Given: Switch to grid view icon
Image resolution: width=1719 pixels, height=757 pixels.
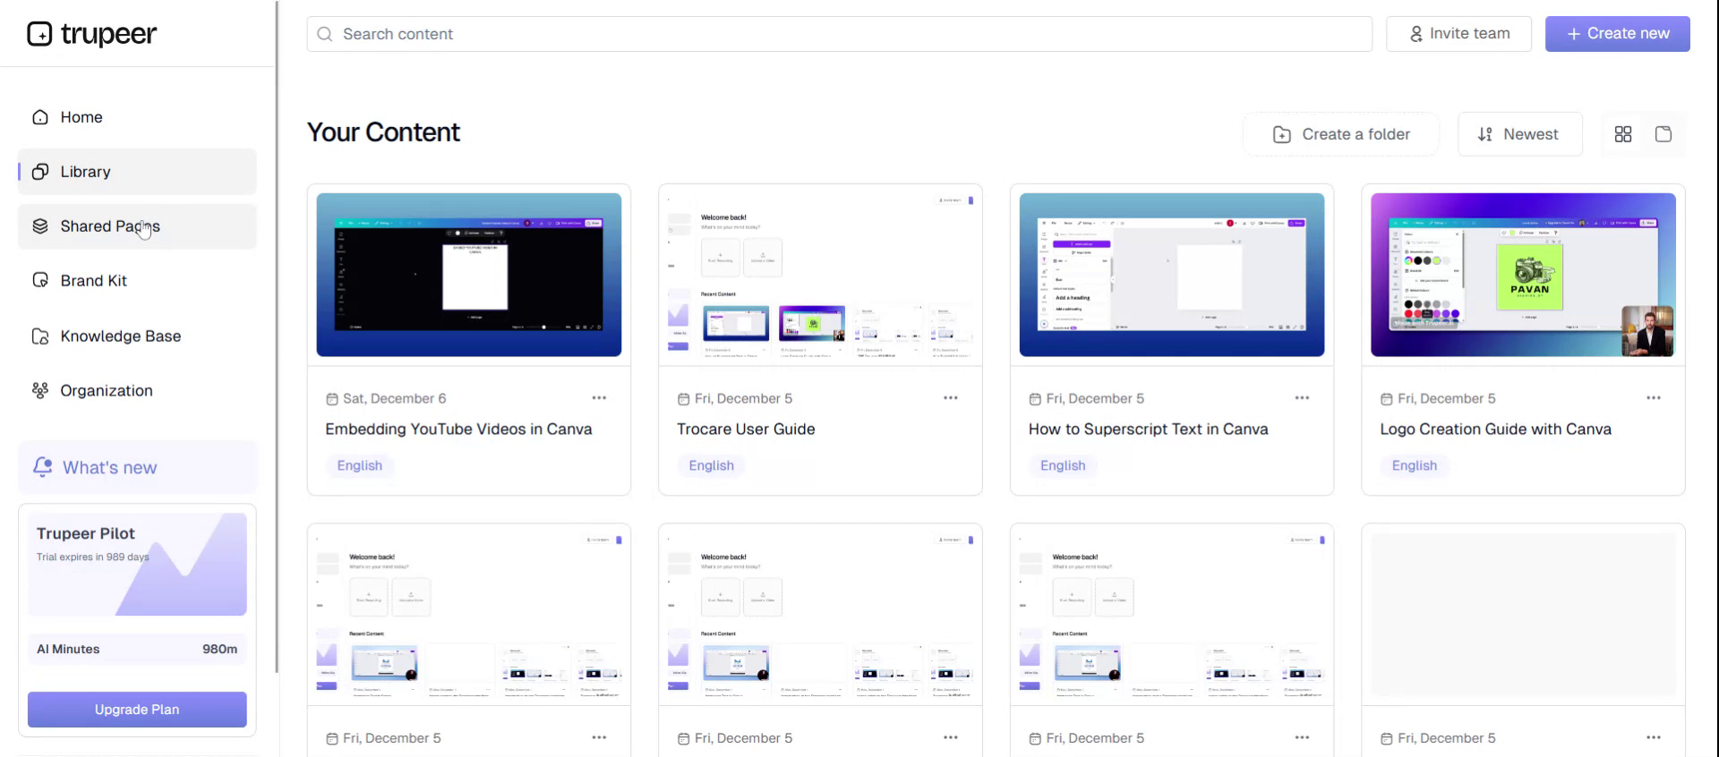Looking at the screenshot, I should [1623, 134].
